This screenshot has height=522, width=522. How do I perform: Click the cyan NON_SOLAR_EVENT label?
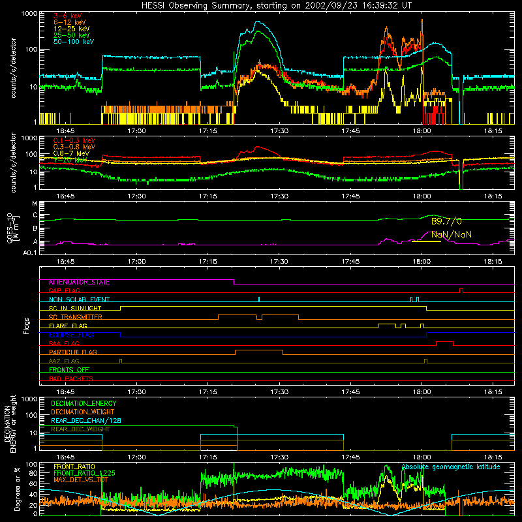pyautogui.click(x=79, y=299)
